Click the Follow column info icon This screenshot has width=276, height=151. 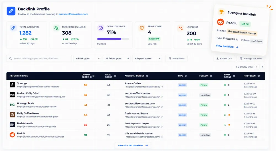pyautogui.click(x=211, y=76)
